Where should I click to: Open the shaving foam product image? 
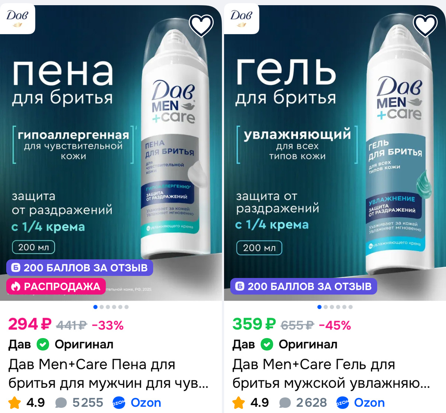pyautogui.click(x=111, y=152)
